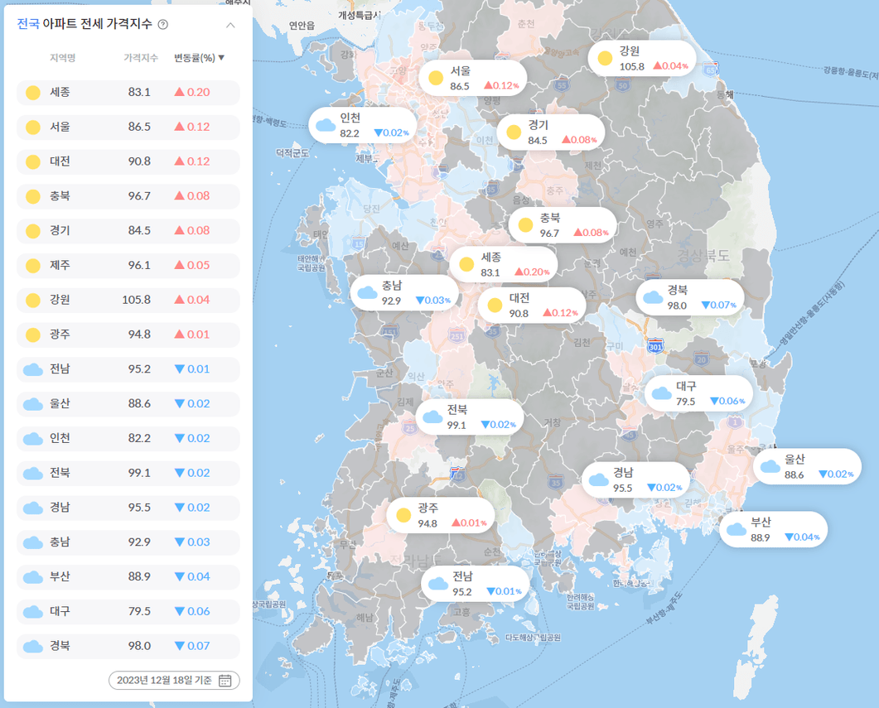Click the cloud icon in the 경북 list row
The image size is (879, 708).
[x=33, y=647]
